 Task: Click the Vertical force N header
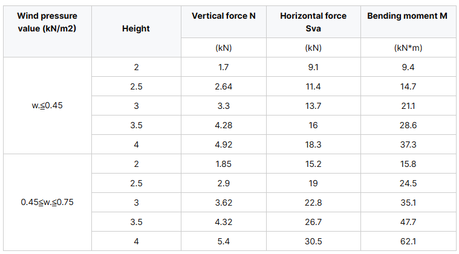pos(224,16)
